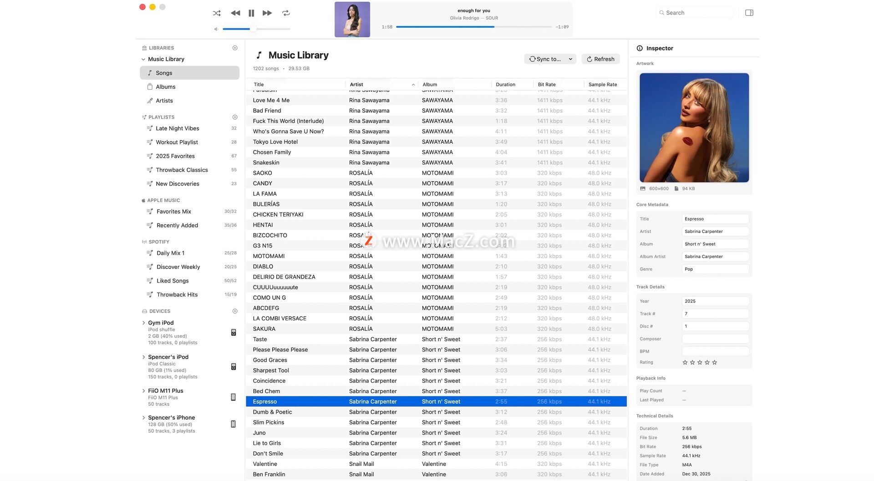The height and width of the screenshot is (481, 874).
Task: Click the FiiO M11 Plus device icon
Action: click(x=234, y=397)
